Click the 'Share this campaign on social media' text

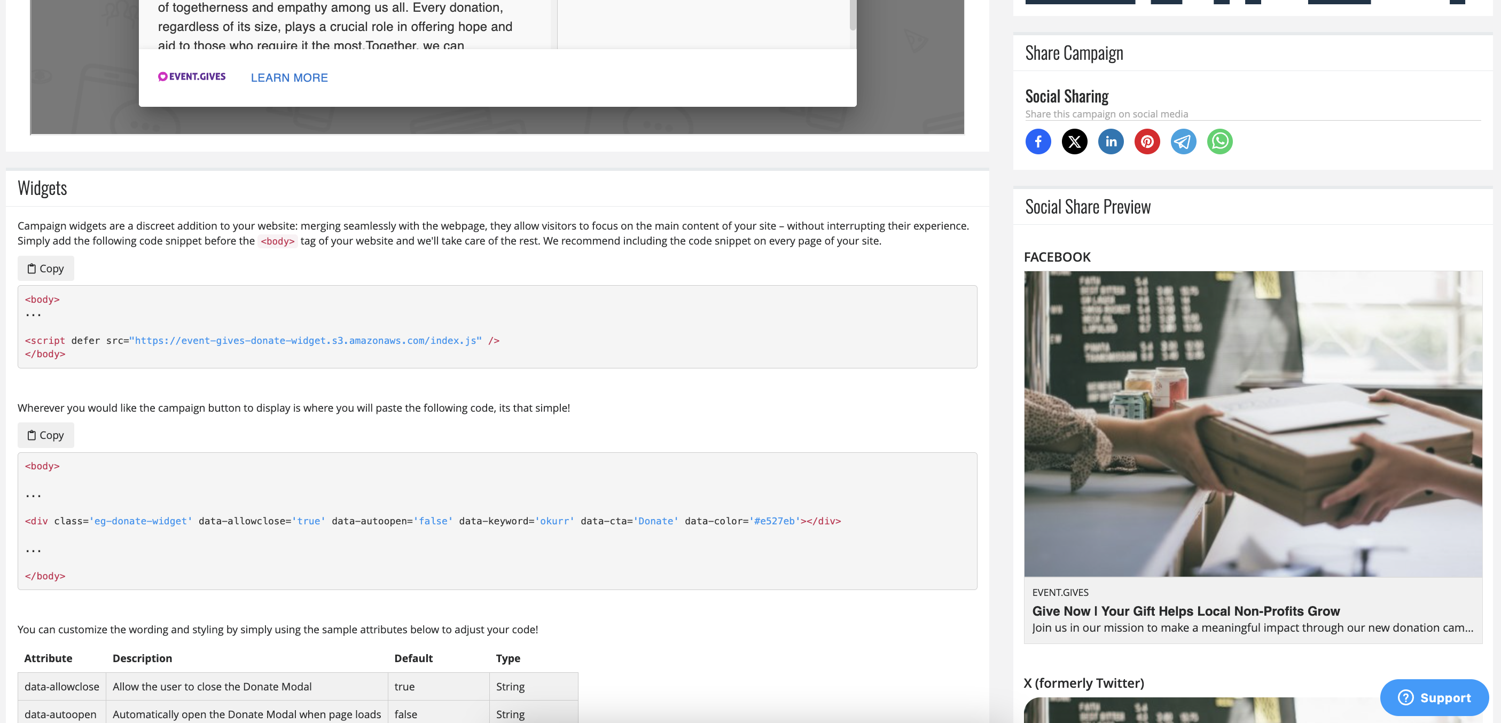click(x=1106, y=114)
